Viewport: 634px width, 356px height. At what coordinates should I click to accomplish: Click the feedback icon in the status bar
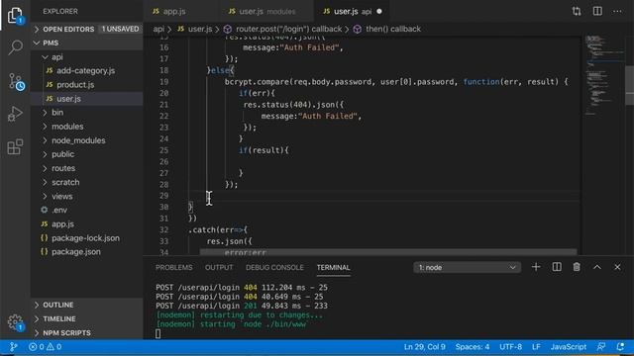tap(601, 347)
